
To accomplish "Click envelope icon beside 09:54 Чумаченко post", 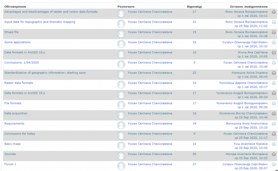I will (x=274, y=93).
